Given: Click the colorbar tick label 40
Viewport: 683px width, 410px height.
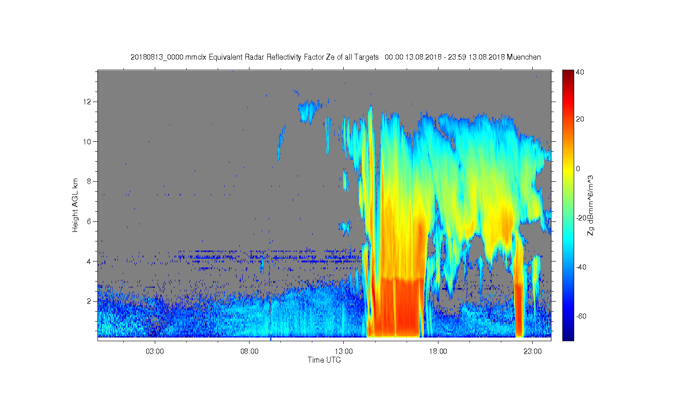Looking at the screenshot, I should (580, 72).
